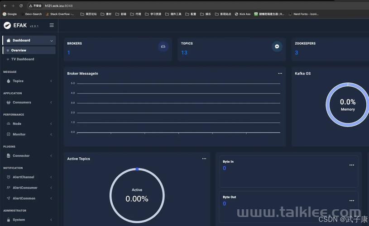Collapse the Dashboard menu chevron
The image size is (369, 226).
(x=52, y=41)
